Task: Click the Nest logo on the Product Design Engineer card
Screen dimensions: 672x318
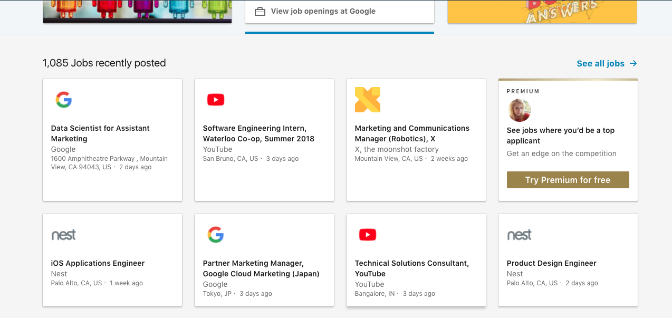Action: click(520, 235)
